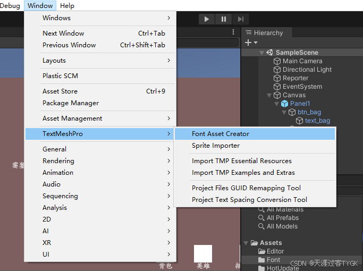Click the Unity scene icon beside SampleScene
This screenshot has width=363, height=271.
[269, 53]
